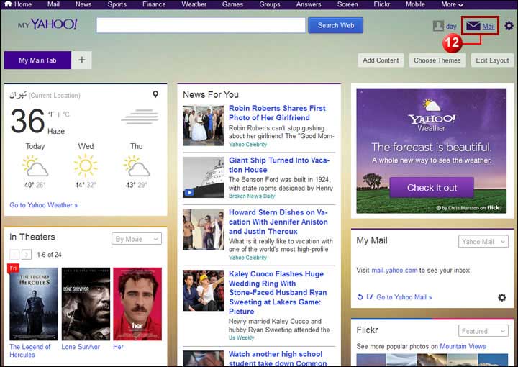Click the Add Content button
This screenshot has height=367, width=518.
381,60
